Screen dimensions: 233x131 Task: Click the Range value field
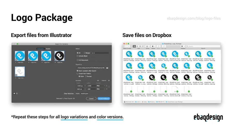tap(100, 53)
